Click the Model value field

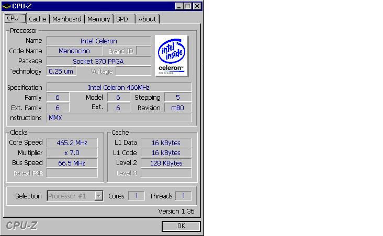(x=118, y=97)
